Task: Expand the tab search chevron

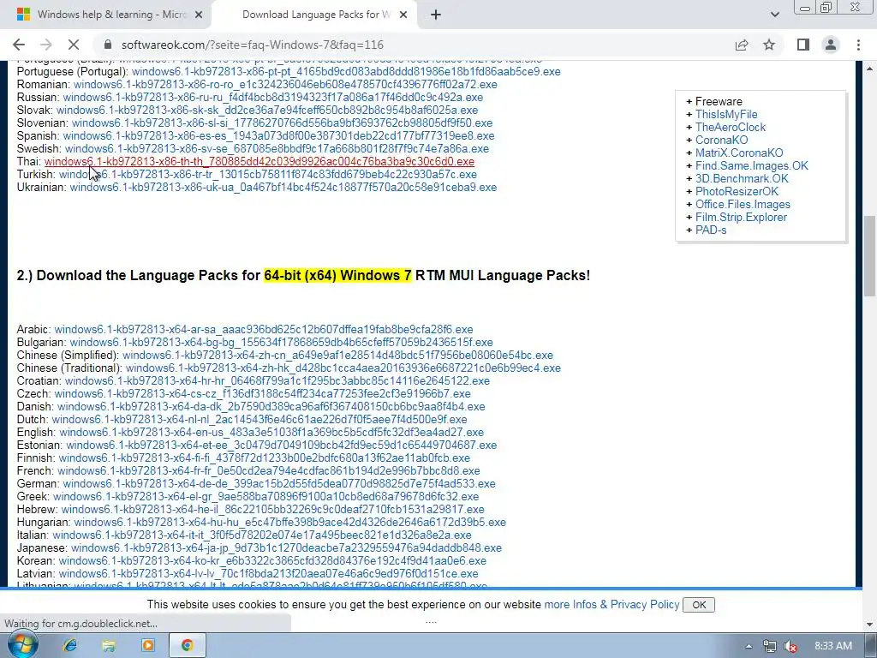Action: (774, 15)
